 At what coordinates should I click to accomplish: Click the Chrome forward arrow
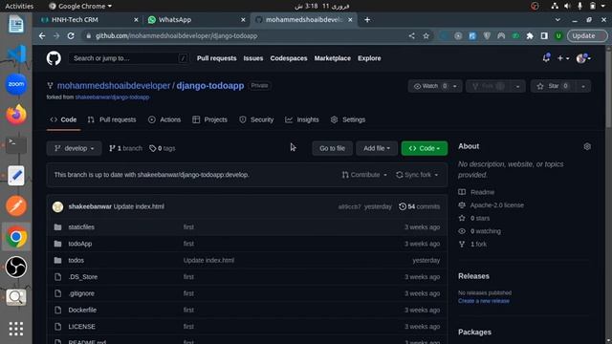coord(56,36)
